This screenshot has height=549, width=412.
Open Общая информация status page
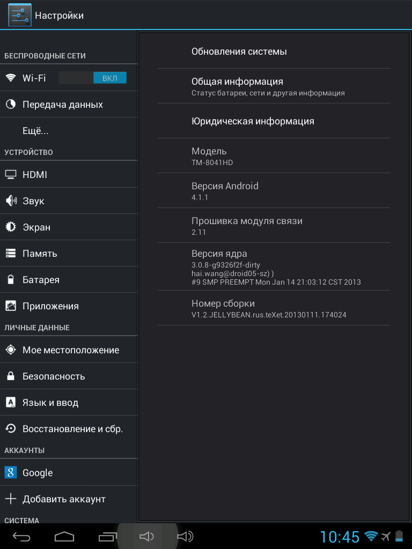tap(274, 86)
